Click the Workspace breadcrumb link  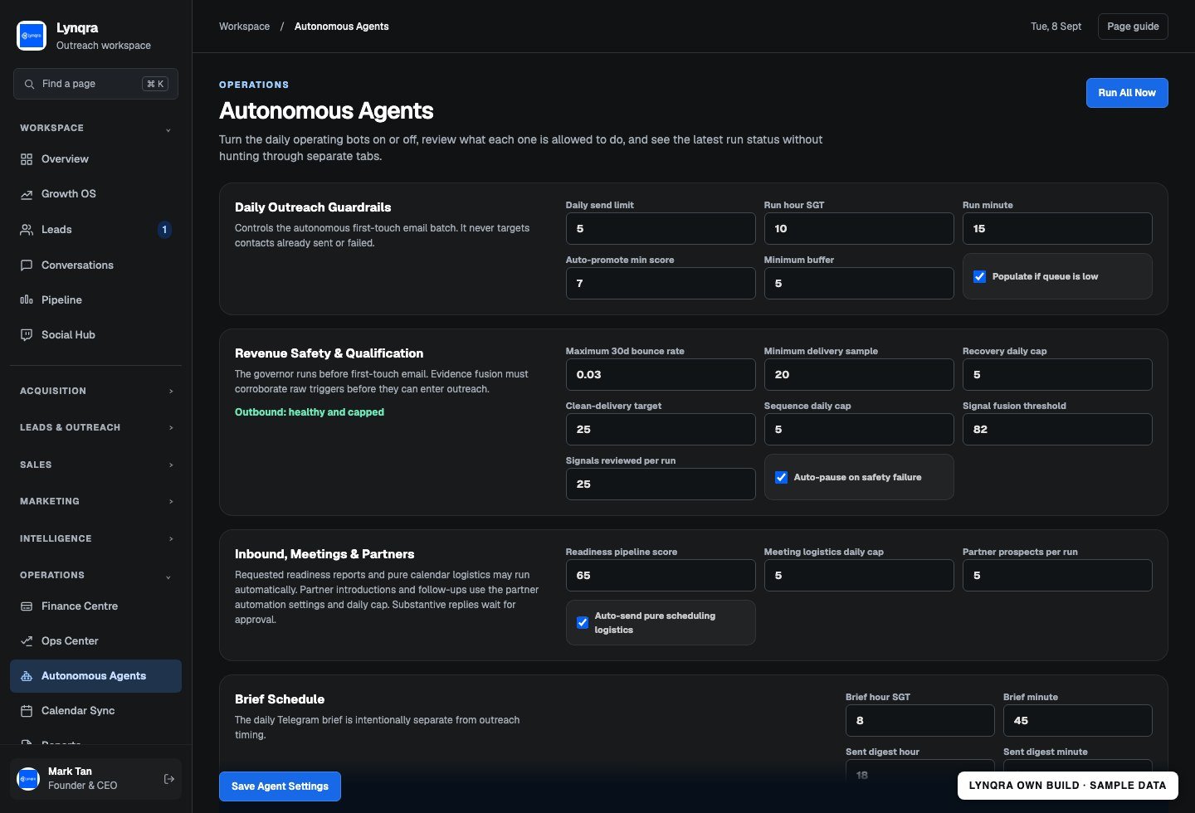(x=244, y=27)
